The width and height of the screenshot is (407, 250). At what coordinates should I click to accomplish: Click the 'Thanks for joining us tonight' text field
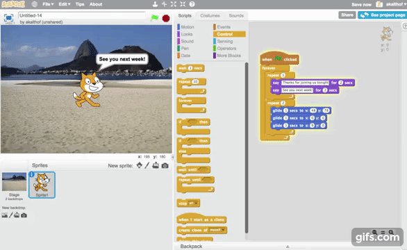coord(306,83)
